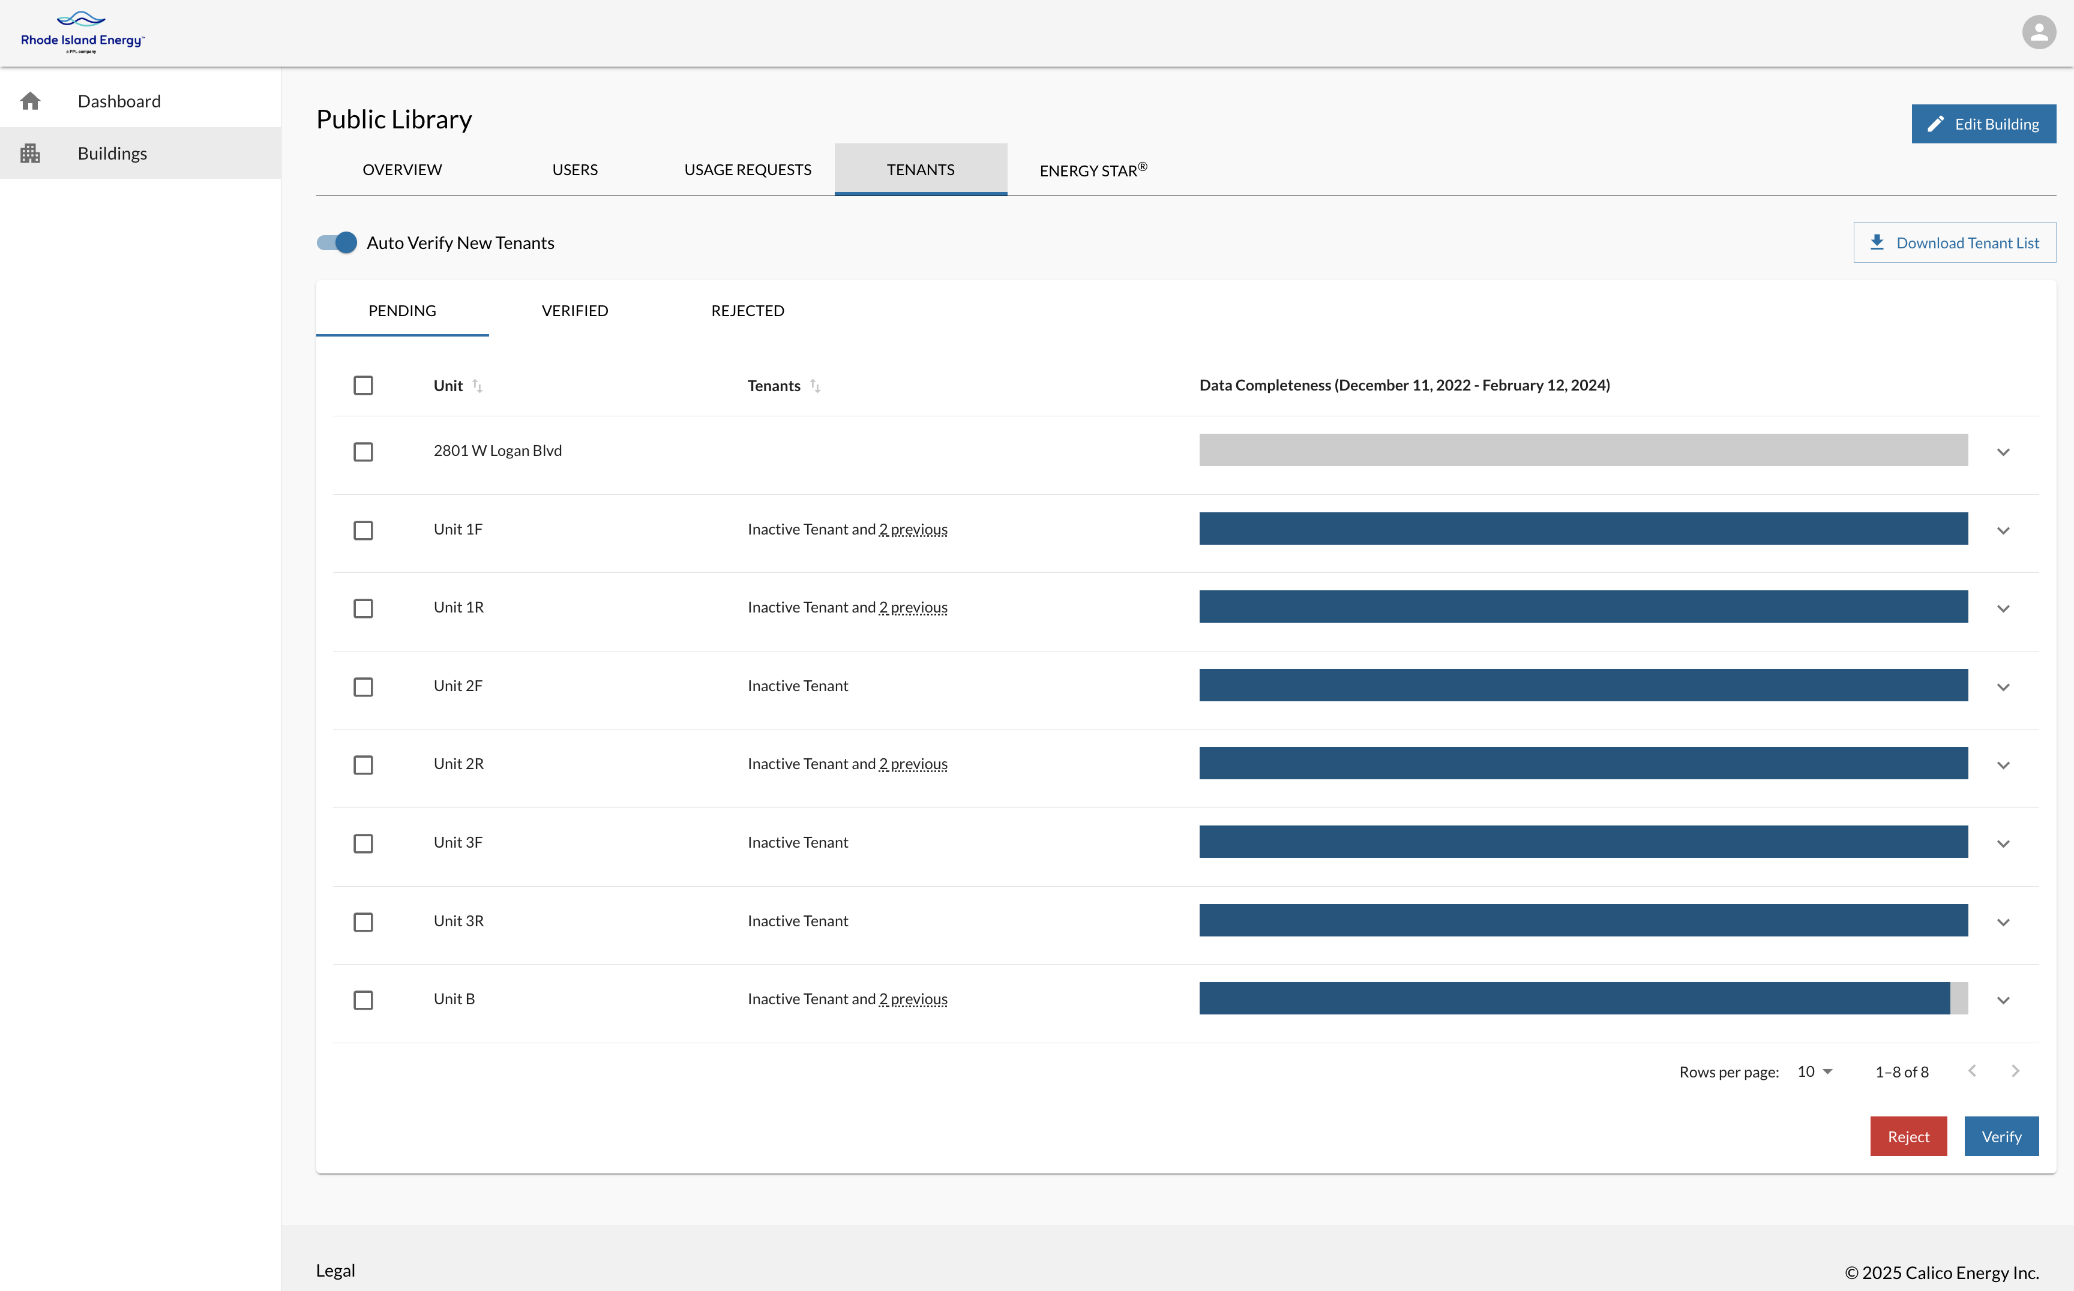The width and height of the screenshot is (2074, 1291).
Task: Expand the Unit 1F row details
Action: (2003, 530)
